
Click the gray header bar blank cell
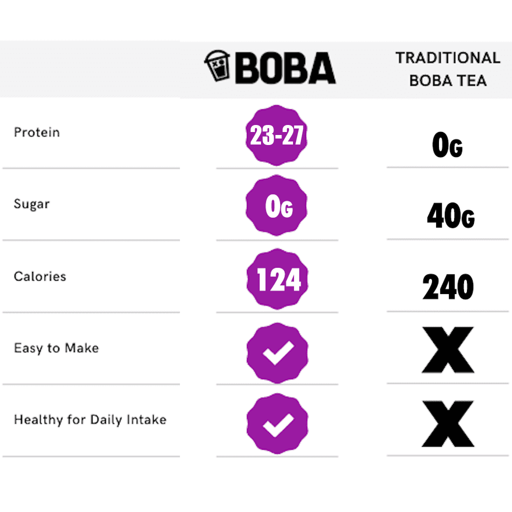(x=90, y=69)
